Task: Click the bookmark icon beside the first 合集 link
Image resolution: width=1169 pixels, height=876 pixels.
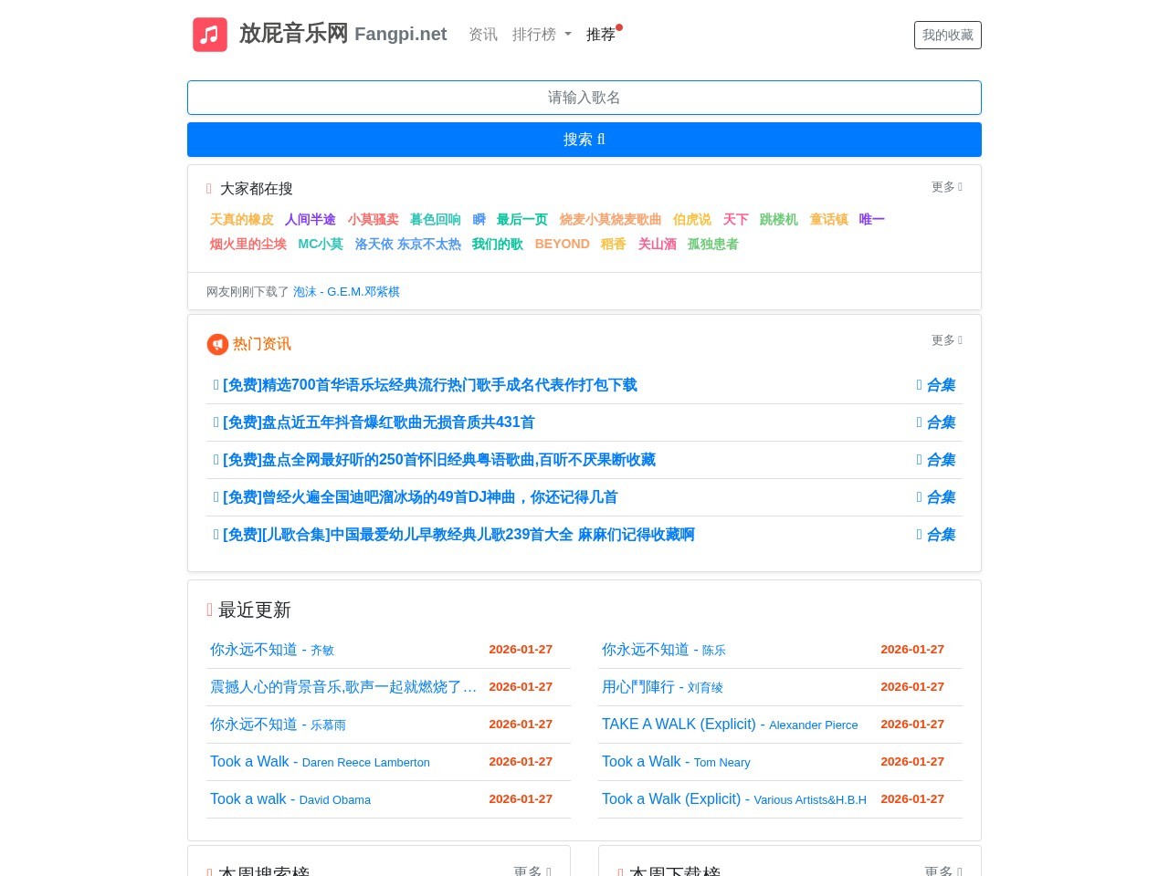Action: click(x=919, y=385)
